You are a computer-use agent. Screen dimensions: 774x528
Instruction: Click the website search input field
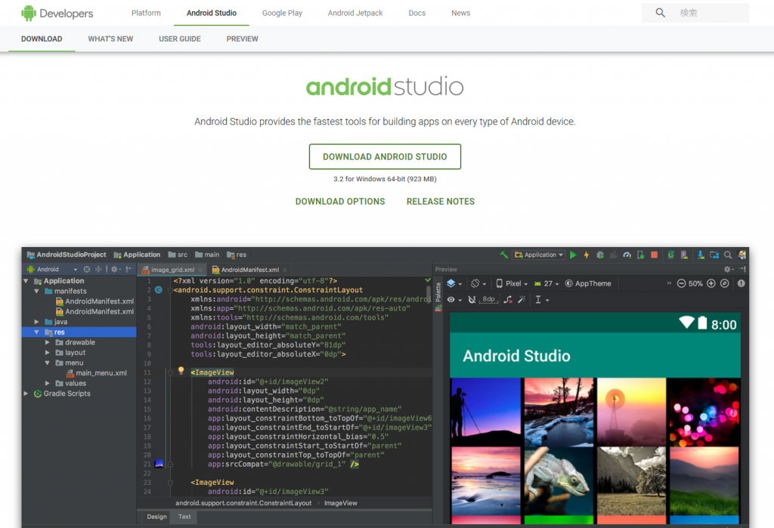pyautogui.click(x=695, y=13)
